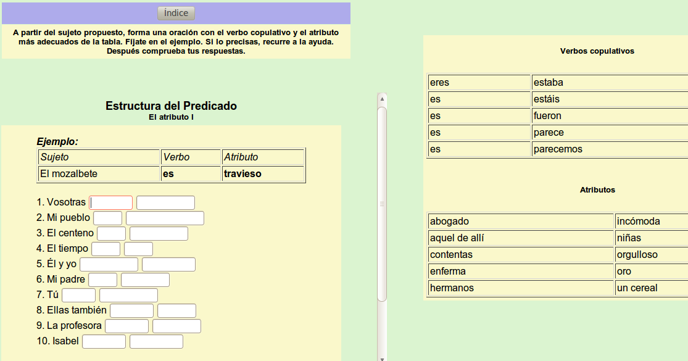Click the Índice button at the top

pos(175,12)
